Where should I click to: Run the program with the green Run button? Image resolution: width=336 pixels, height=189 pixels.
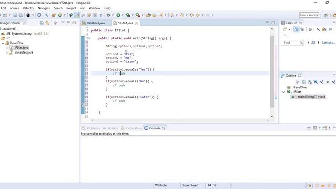coord(118,15)
